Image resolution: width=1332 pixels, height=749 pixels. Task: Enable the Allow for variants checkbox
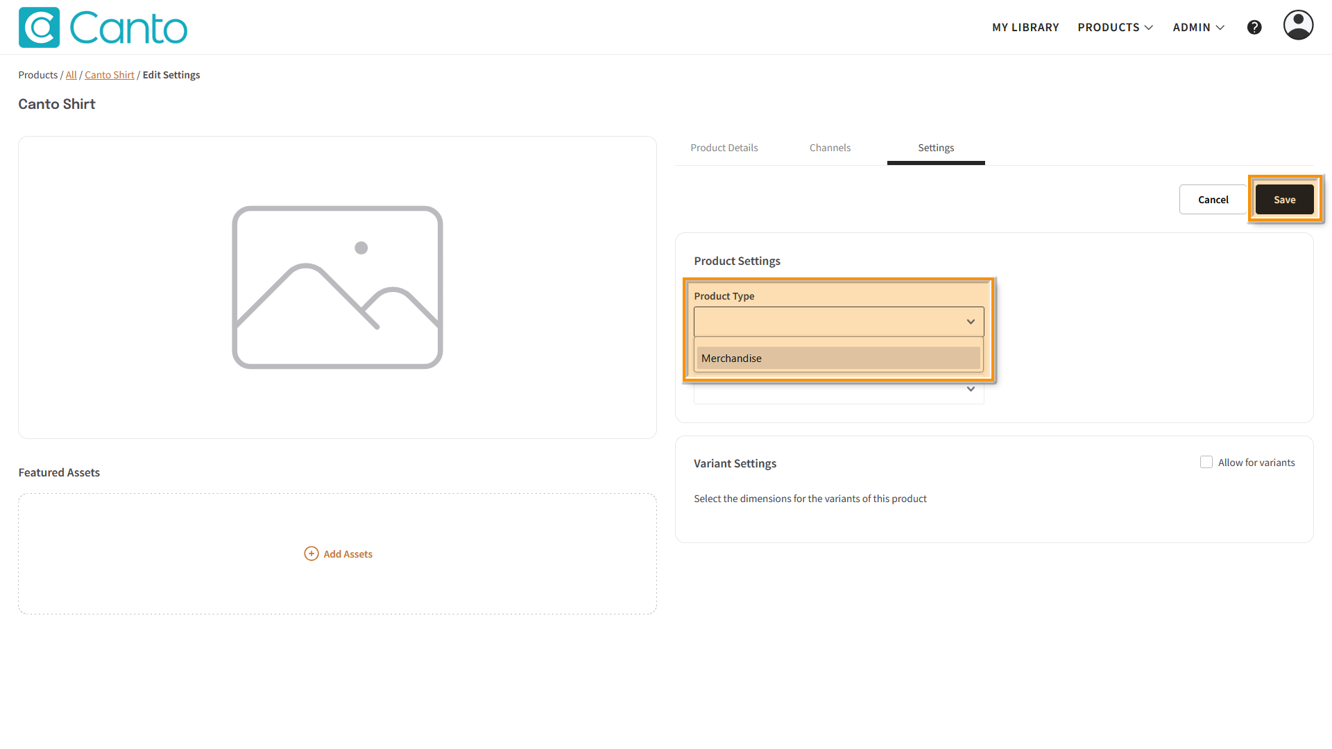pos(1206,462)
